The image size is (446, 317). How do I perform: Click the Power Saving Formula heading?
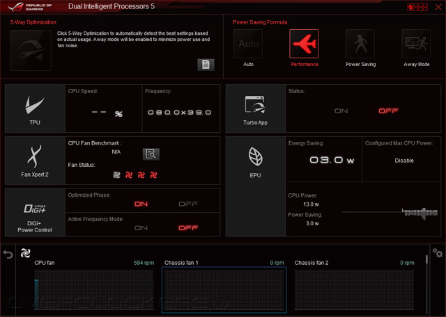click(x=260, y=22)
